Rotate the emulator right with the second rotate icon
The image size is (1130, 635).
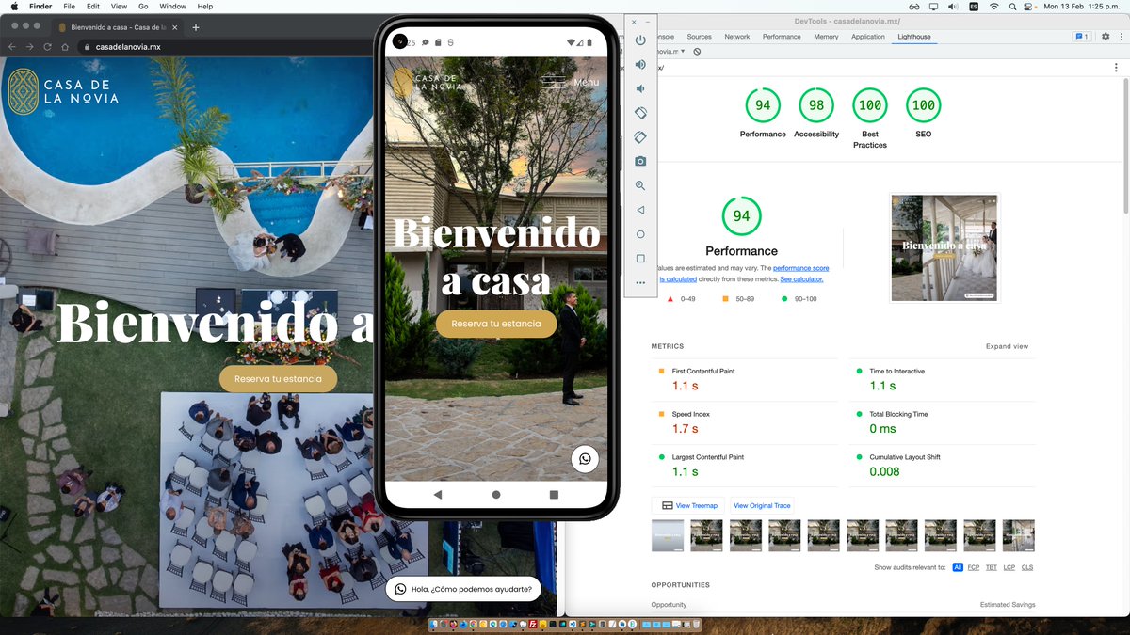coord(640,137)
